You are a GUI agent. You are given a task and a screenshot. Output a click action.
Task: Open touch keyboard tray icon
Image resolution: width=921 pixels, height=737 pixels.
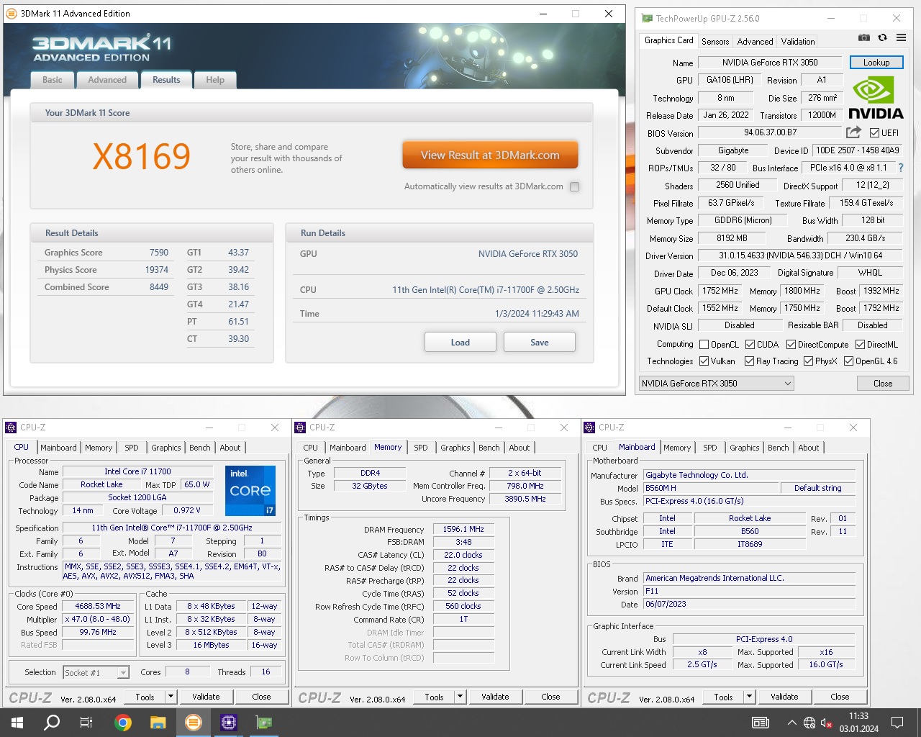pyautogui.click(x=761, y=723)
